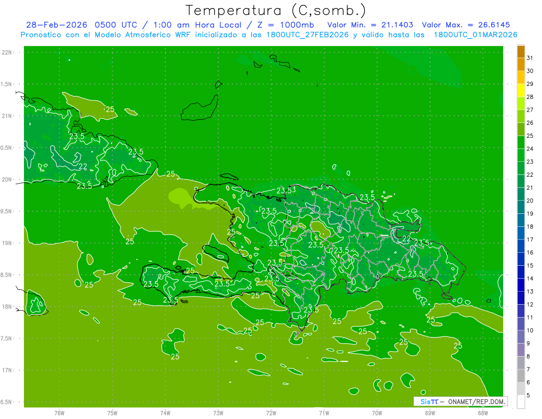This screenshot has width=542, height=419.
Task: Click the legend value "24"
Action: [x=530, y=149]
